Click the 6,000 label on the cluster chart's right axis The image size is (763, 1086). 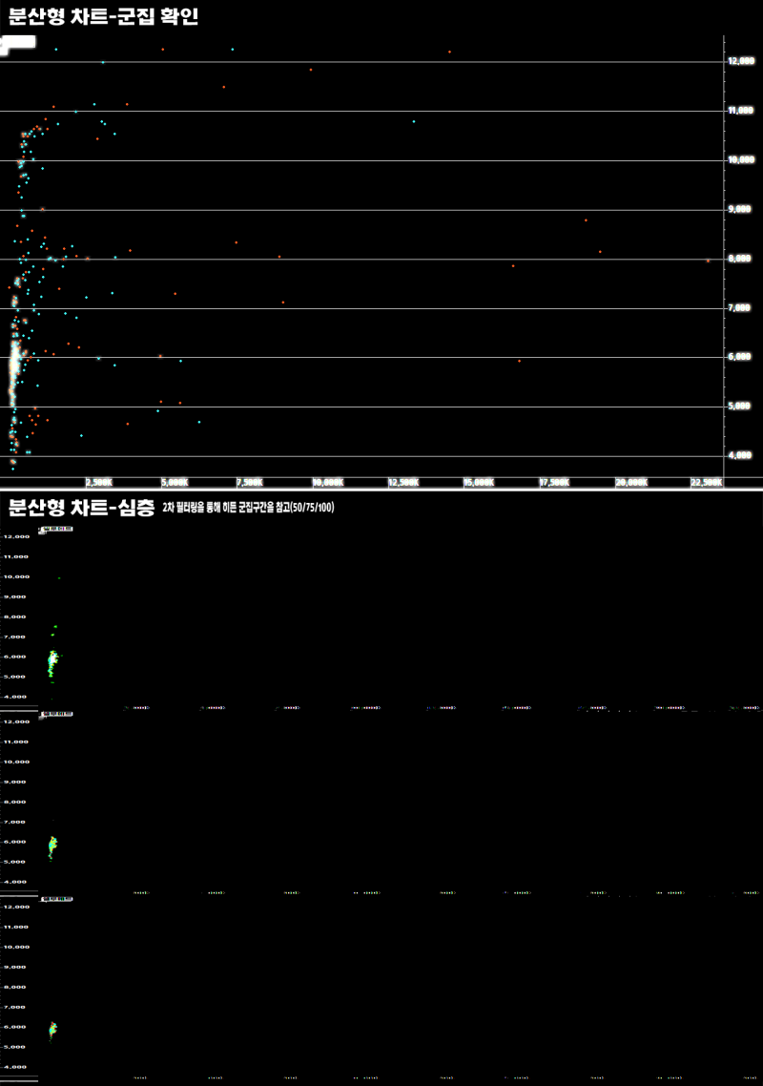739,356
